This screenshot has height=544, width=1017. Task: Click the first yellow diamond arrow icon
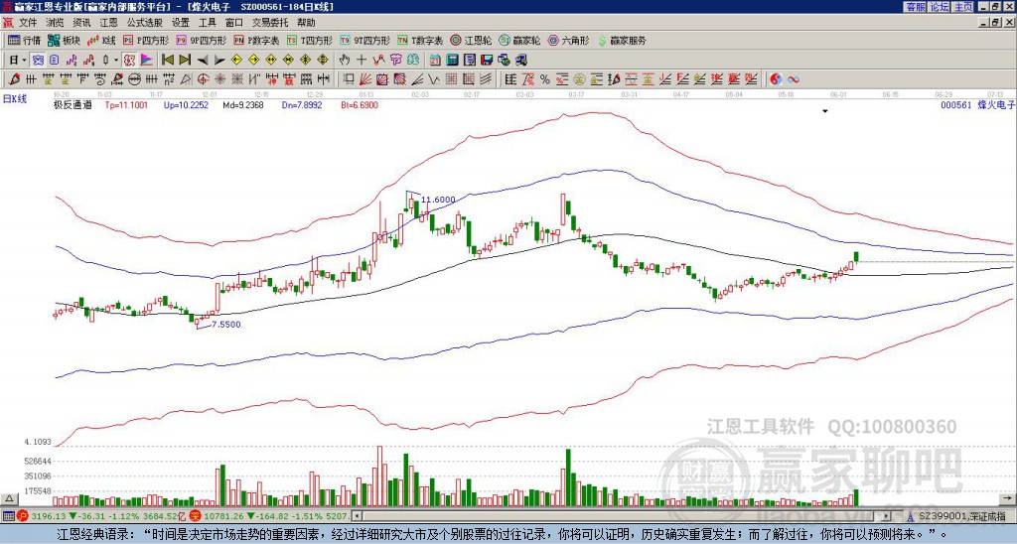pyautogui.click(x=236, y=60)
